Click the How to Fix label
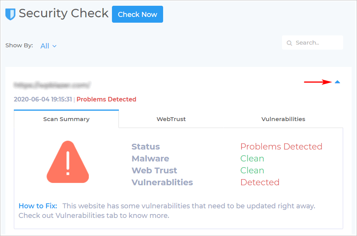 [38, 206]
